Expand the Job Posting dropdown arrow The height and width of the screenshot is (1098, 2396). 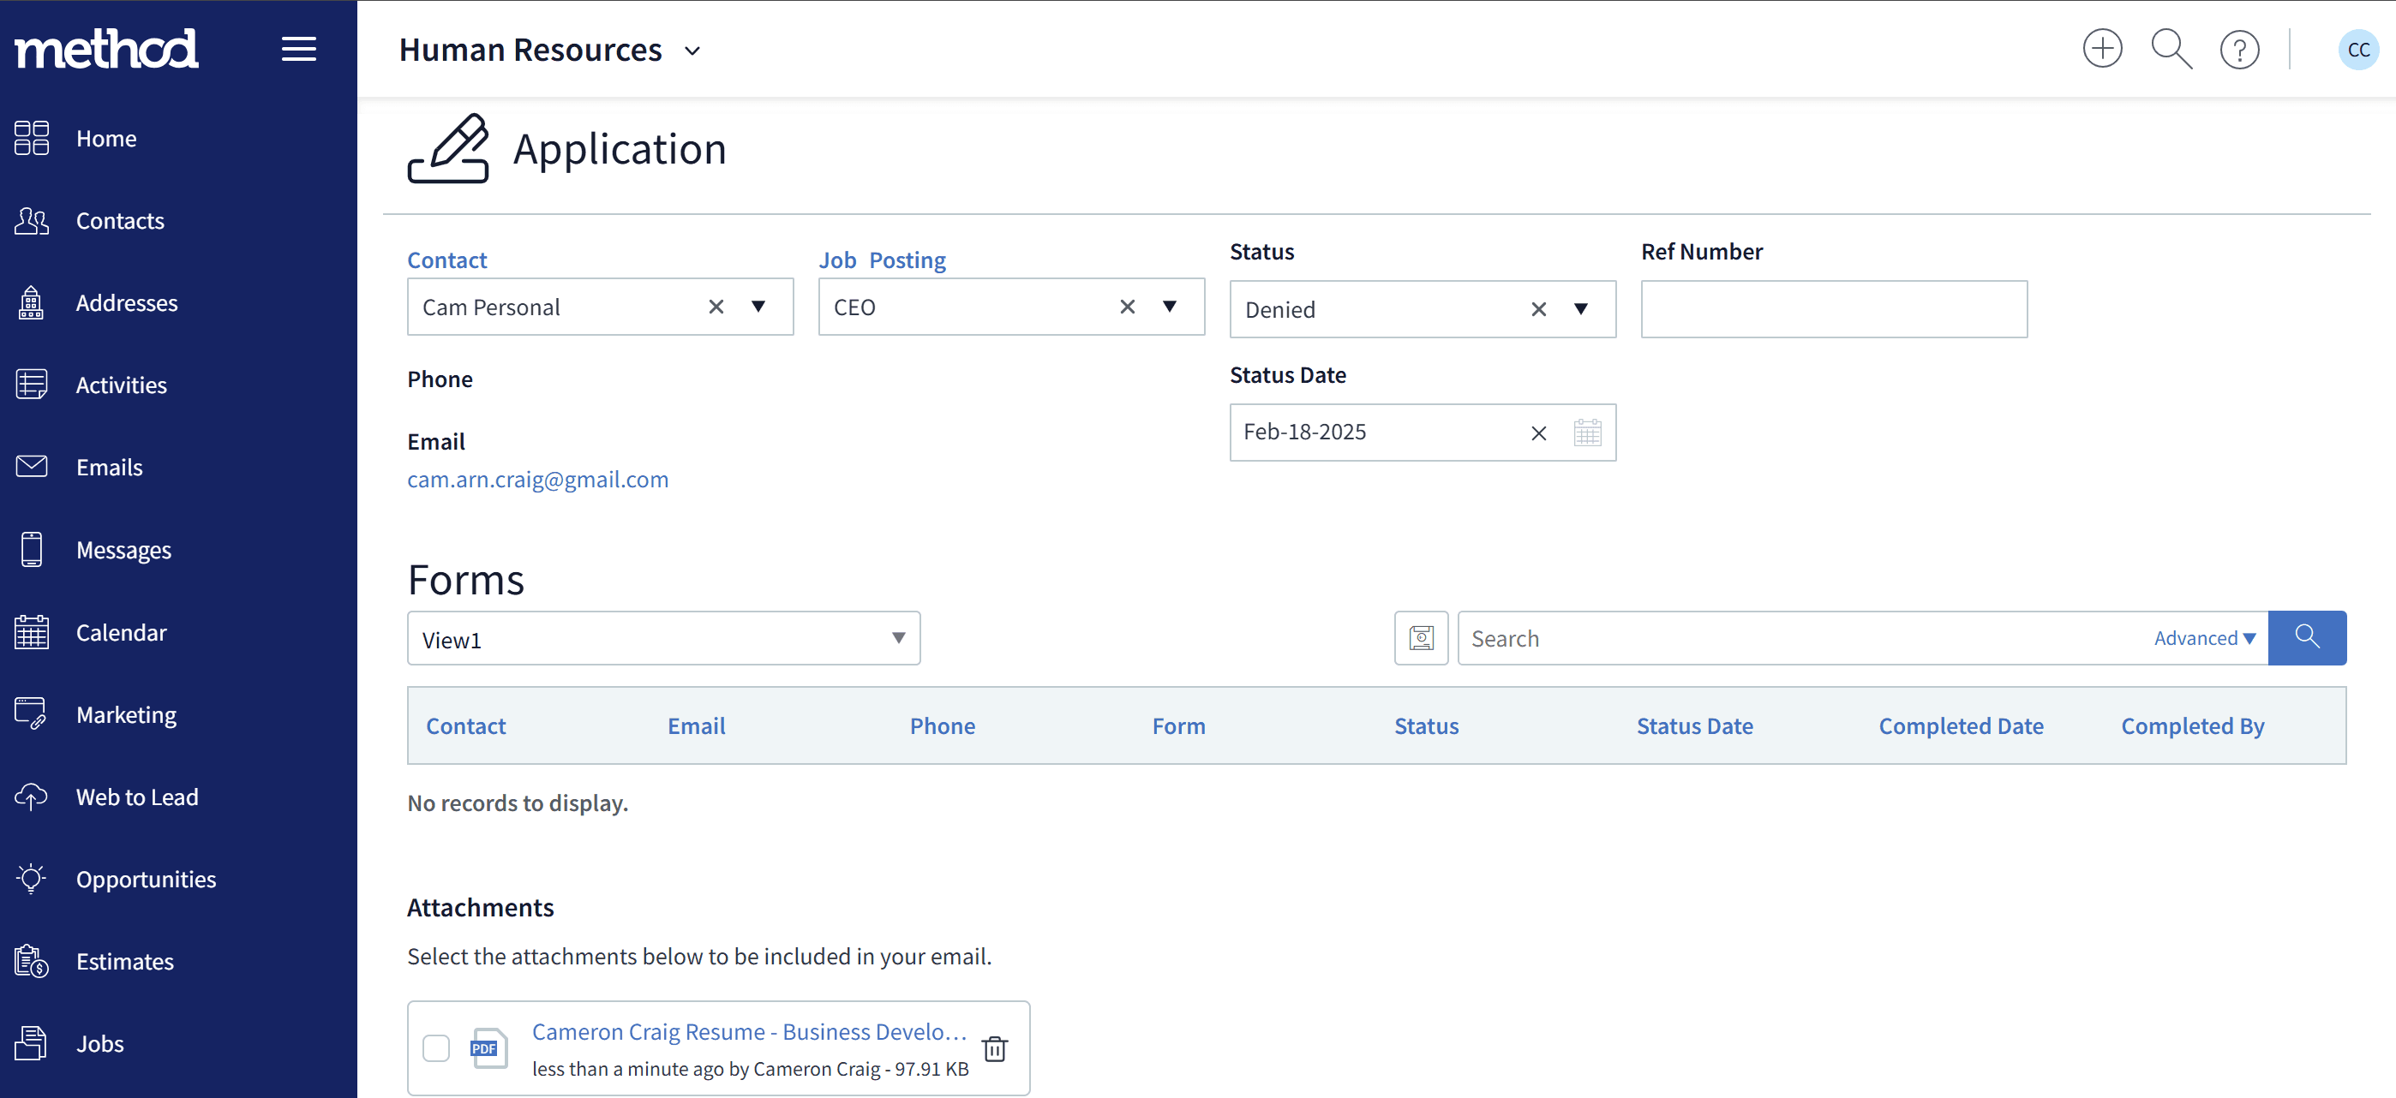point(1169,307)
